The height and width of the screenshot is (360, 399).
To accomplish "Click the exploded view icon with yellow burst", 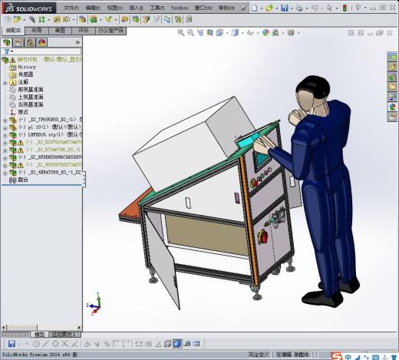I will click(x=108, y=19).
